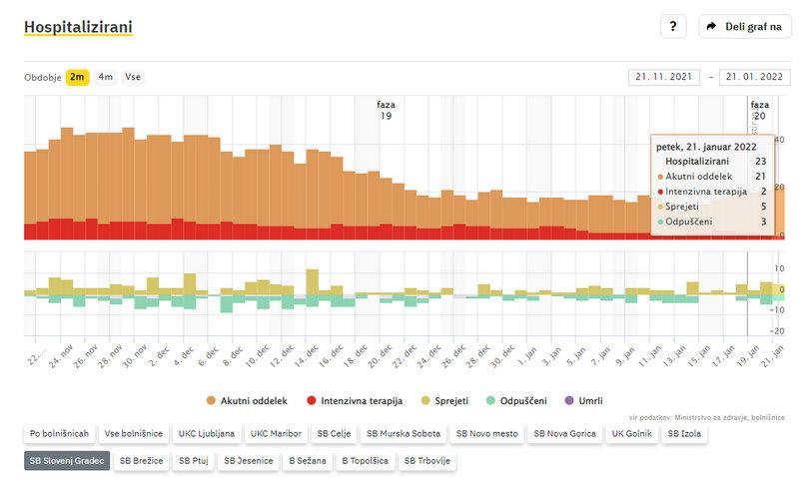The image size is (799, 478).
Task: Open the question mark help button
Action: [x=673, y=27]
